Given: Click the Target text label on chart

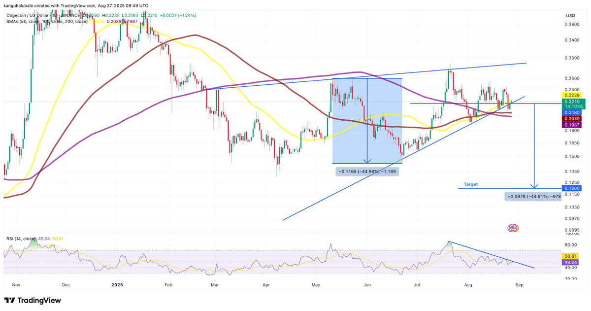Looking at the screenshot, I should [x=470, y=184].
